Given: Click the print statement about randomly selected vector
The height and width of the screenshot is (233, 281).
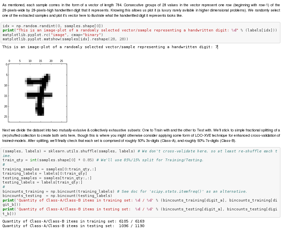Looking at the screenshot, I should pyautogui.click(x=140, y=30).
